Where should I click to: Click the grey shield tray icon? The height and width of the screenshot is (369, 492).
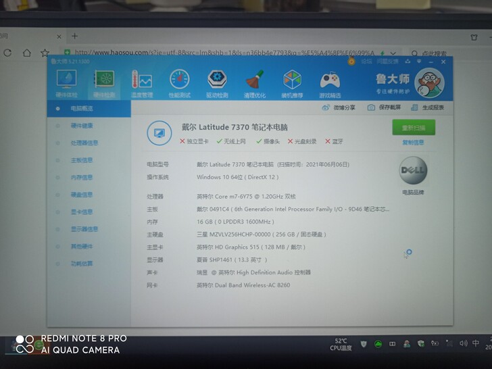(x=364, y=344)
